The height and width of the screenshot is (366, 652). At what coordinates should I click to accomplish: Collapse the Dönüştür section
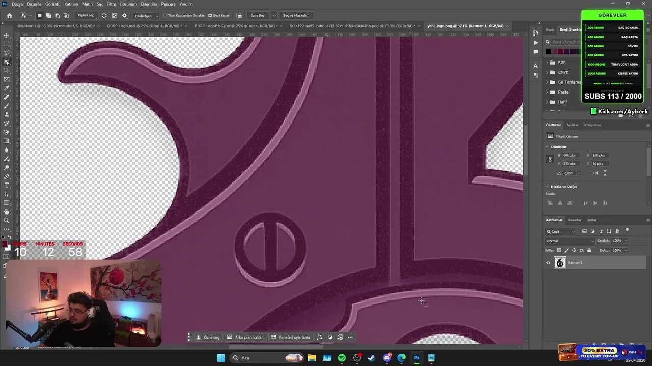tap(547, 147)
